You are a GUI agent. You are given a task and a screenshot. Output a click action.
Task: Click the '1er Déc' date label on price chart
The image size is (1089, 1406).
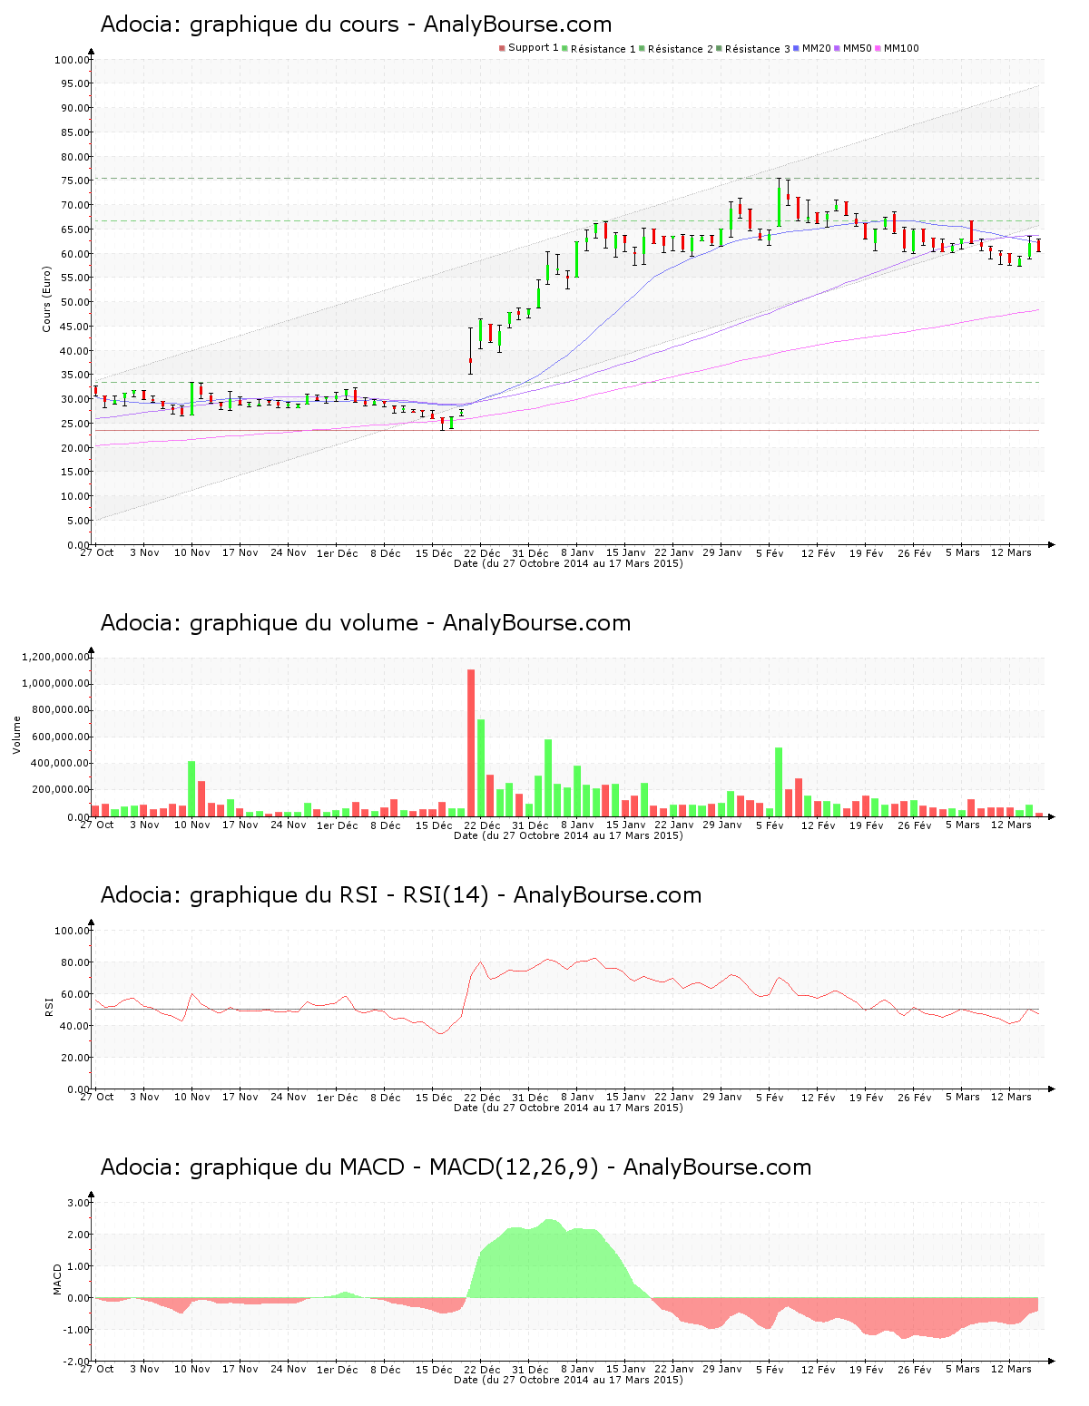click(337, 553)
